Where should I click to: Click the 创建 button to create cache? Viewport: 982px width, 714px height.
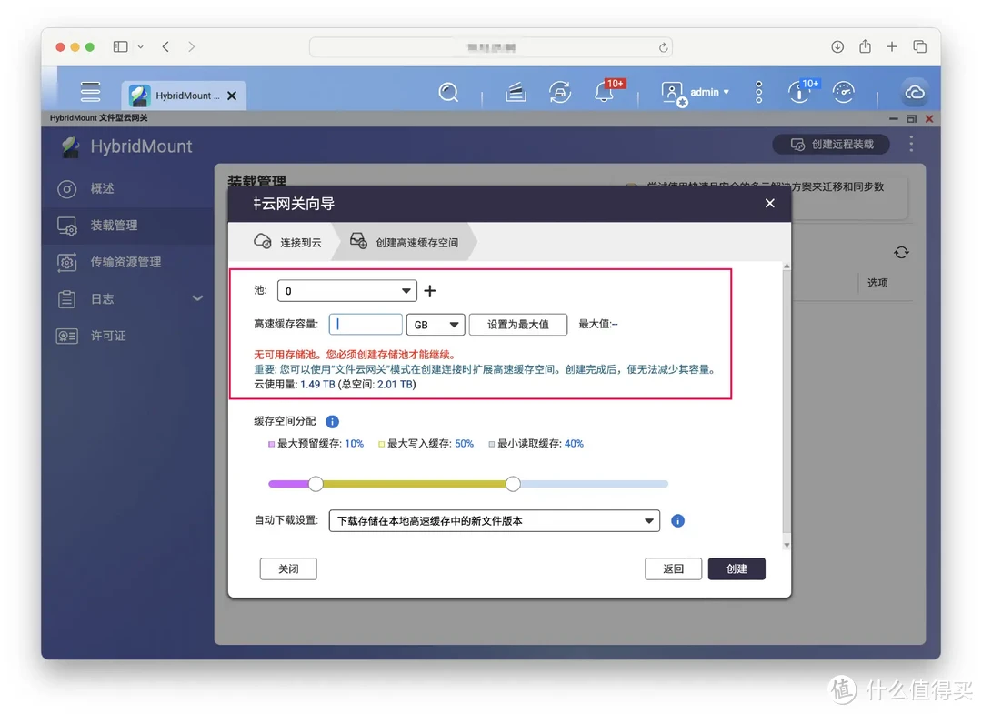(x=736, y=568)
